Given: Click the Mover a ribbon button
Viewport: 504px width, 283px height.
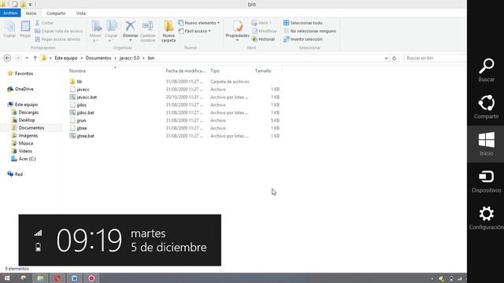Looking at the screenshot, I should (x=95, y=31).
